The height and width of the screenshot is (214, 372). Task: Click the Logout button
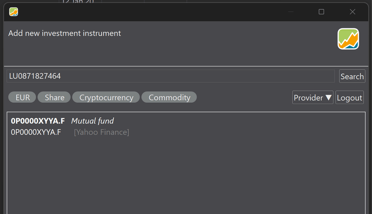pyautogui.click(x=349, y=97)
